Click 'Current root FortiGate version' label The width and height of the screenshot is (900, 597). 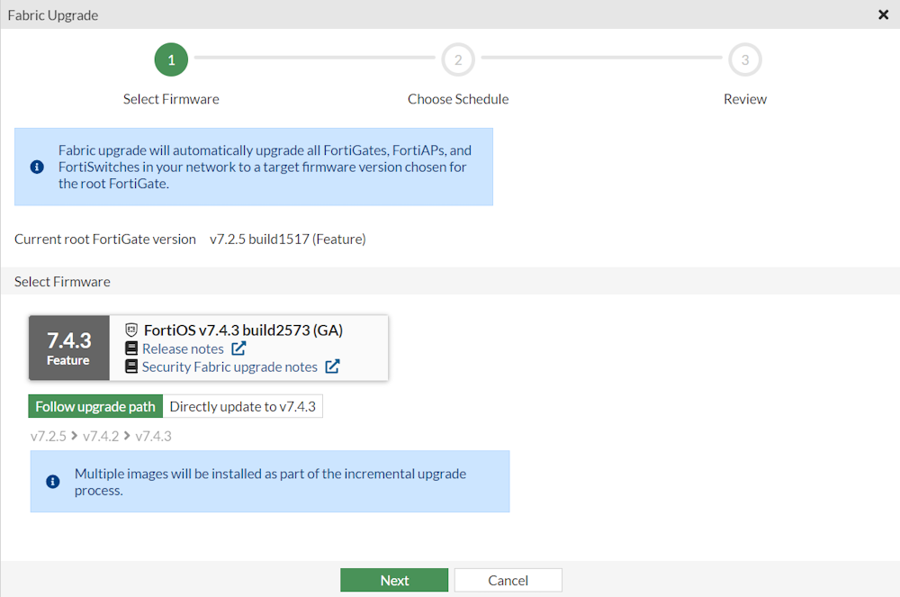tap(105, 240)
